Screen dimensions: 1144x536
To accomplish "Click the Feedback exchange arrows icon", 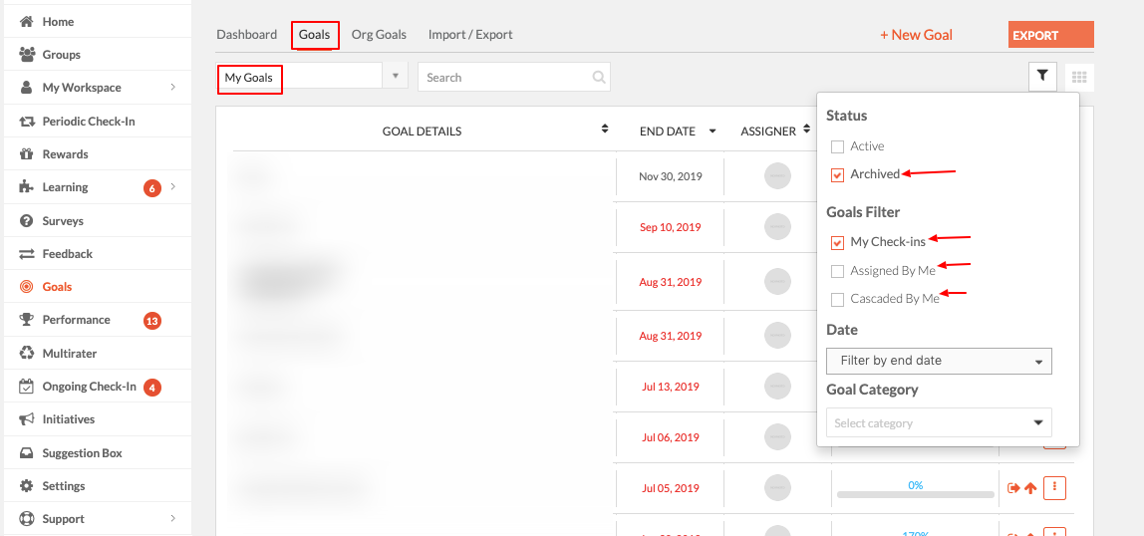I will tap(27, 254).
